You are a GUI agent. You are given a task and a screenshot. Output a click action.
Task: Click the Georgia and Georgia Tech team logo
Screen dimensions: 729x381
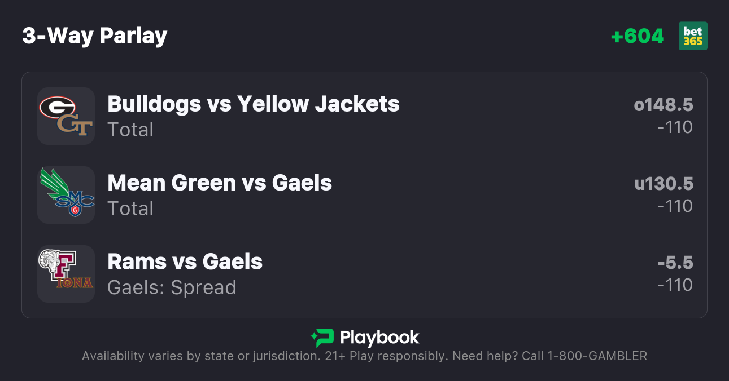point(66,116)
